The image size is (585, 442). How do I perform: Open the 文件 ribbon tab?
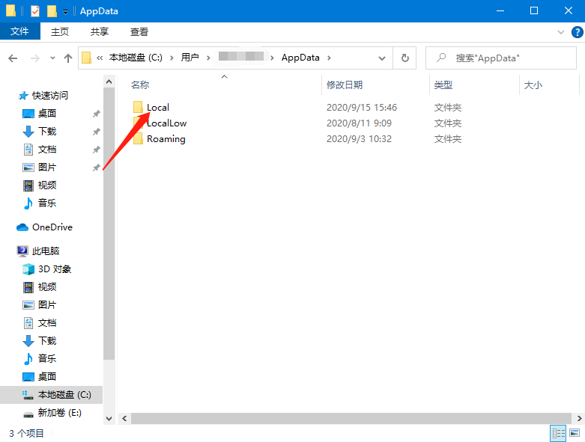tap(19, 31)
